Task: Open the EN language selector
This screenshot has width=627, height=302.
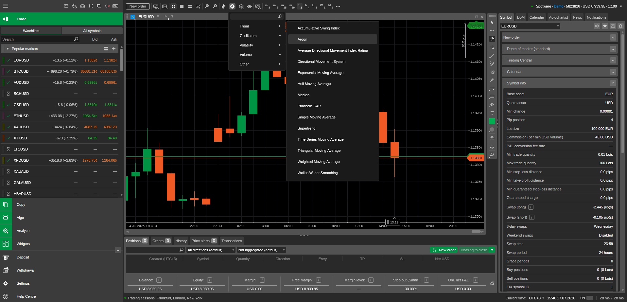Action: [115, 6]
